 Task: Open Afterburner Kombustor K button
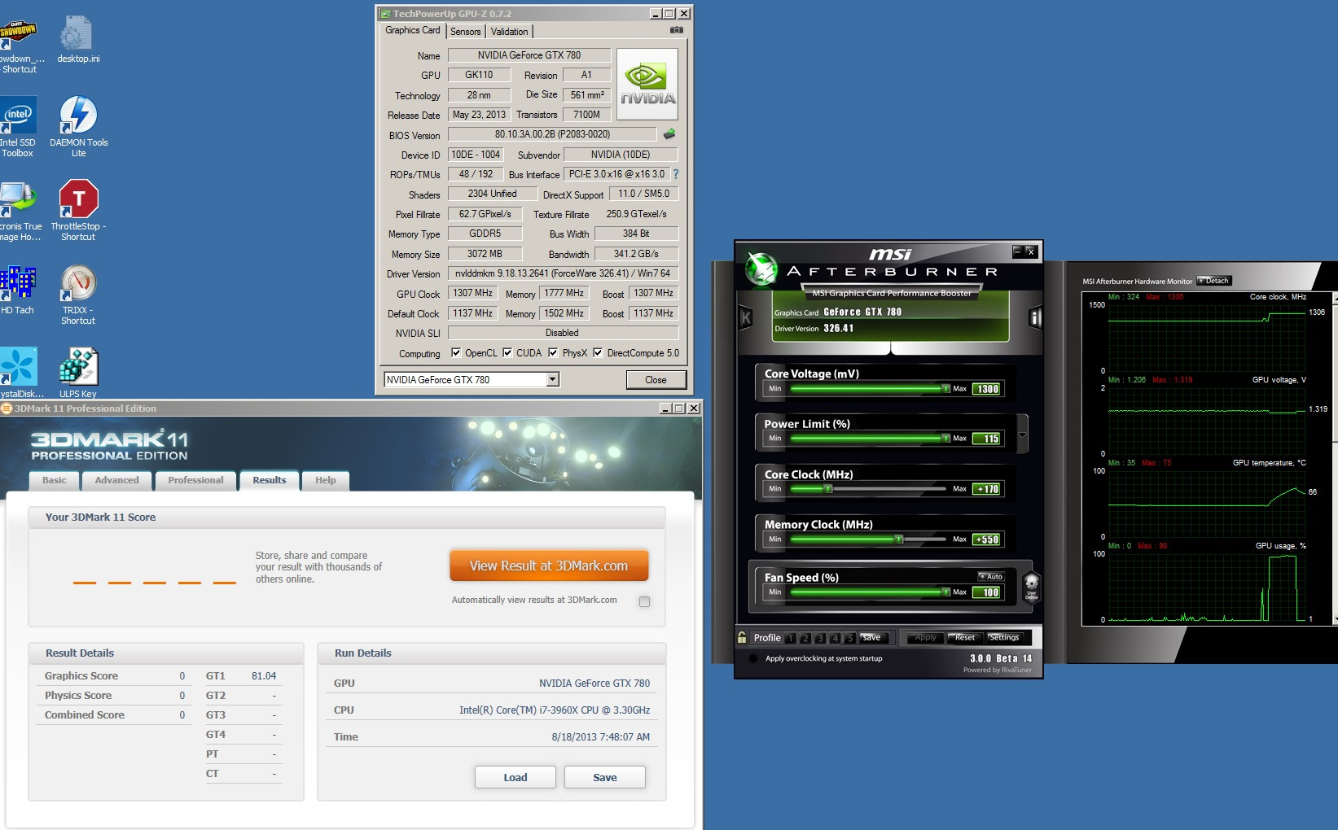pos(745,317)
